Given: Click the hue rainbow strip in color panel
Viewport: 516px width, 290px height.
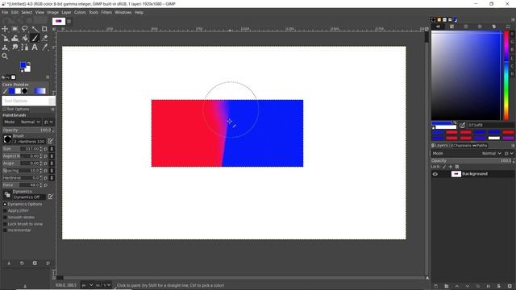Looking at the screenshot, I should pos(506,76).
